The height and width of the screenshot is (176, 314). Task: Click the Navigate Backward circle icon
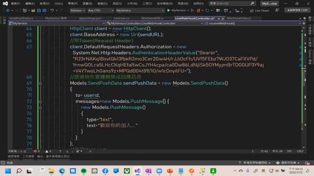coord(8,10)
